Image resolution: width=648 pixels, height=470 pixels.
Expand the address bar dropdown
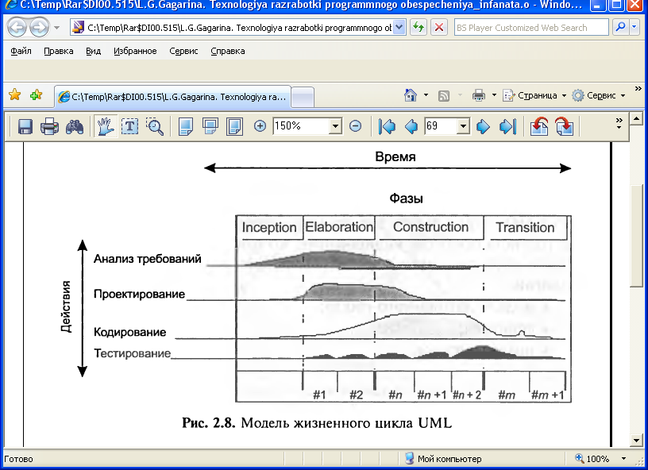tap(399, 28)
